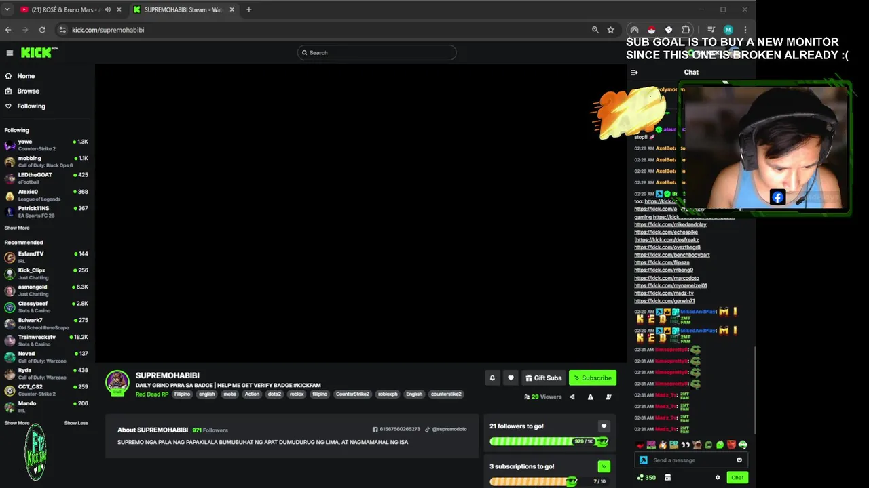Collapse Recommended list with Show Less
This screenshot has width=869, height=488.
point(76,423)
